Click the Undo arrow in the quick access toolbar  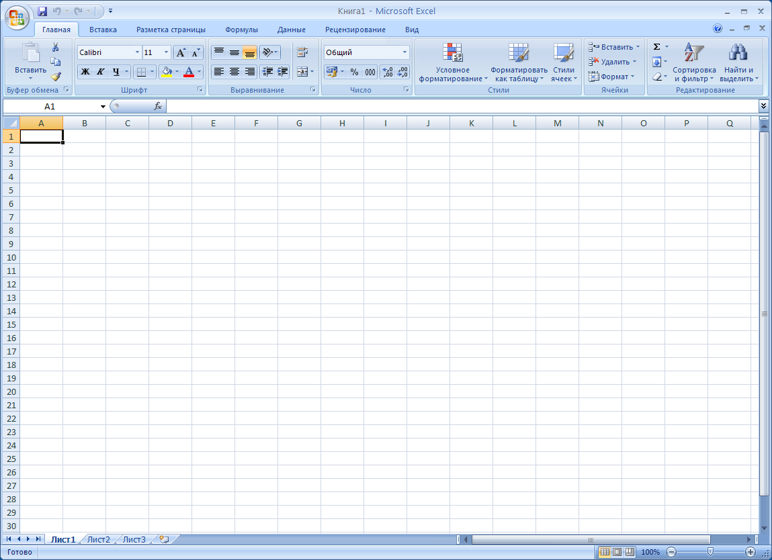[56, 11]
